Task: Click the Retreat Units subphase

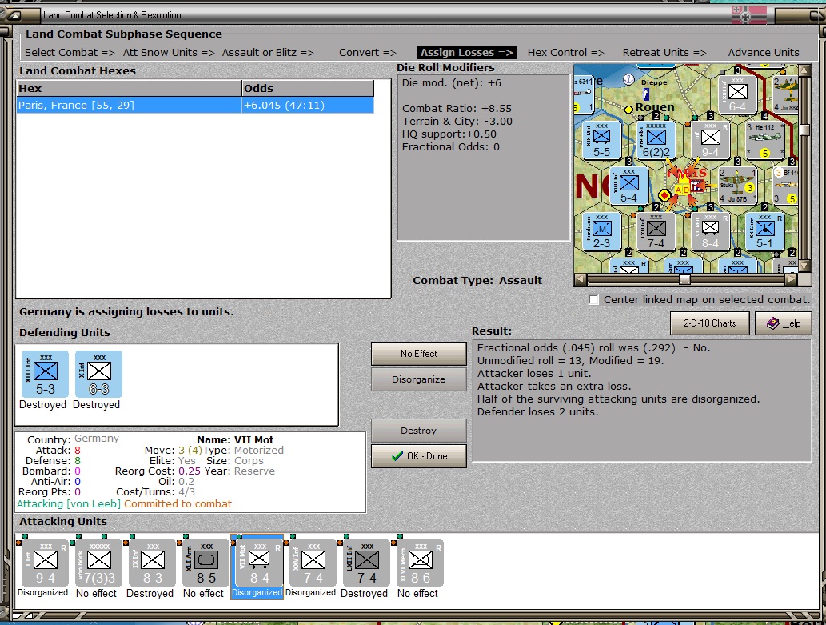Action: coord(664,53)
